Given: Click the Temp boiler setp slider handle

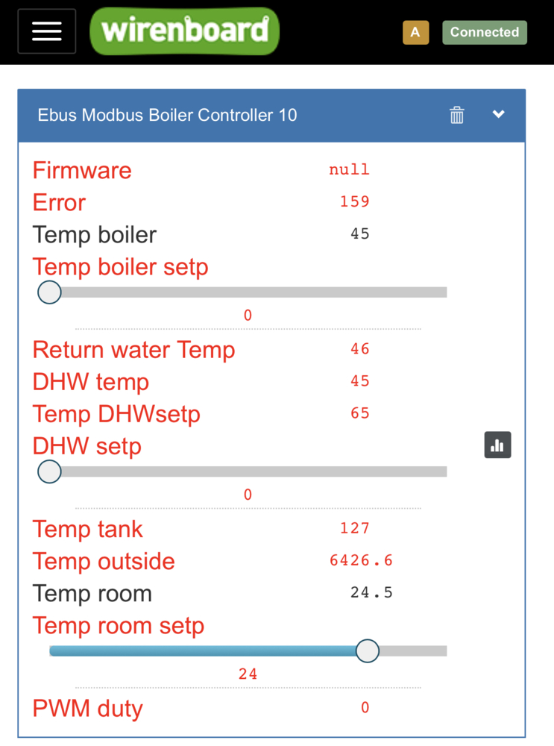Looking at the screenshot, I should pyautogui.click(x=49, y=292).
